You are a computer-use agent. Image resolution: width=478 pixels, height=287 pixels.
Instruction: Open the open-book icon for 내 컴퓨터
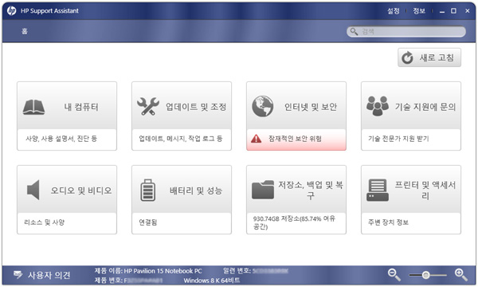(x=33, y=107)
